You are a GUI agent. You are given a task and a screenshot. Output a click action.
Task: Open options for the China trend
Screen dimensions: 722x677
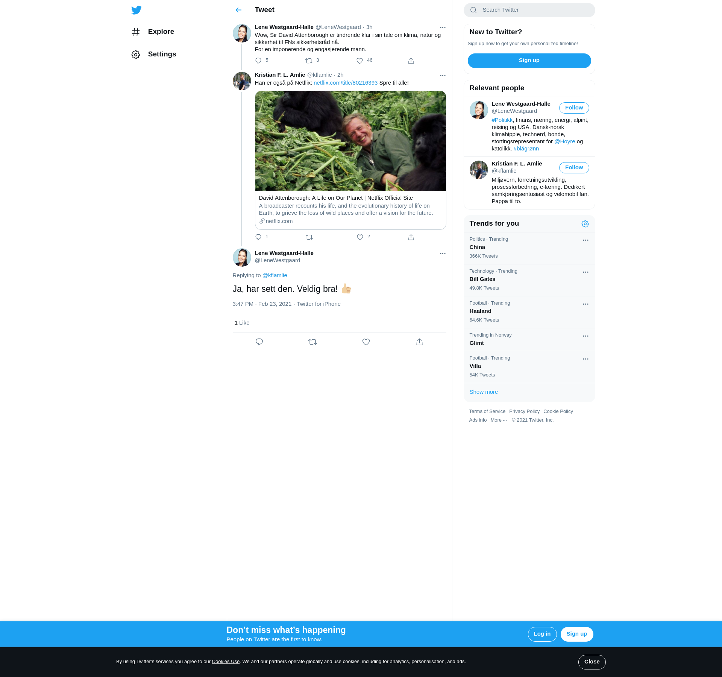[585, 240]
